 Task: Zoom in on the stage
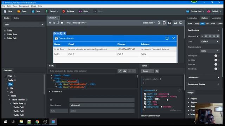[x=50, y=23]
